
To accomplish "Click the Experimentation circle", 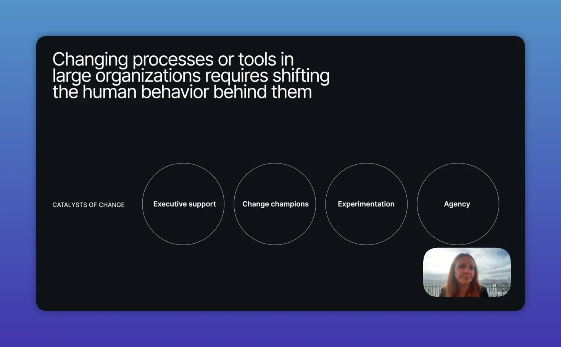I will click(x=366, y=204).
